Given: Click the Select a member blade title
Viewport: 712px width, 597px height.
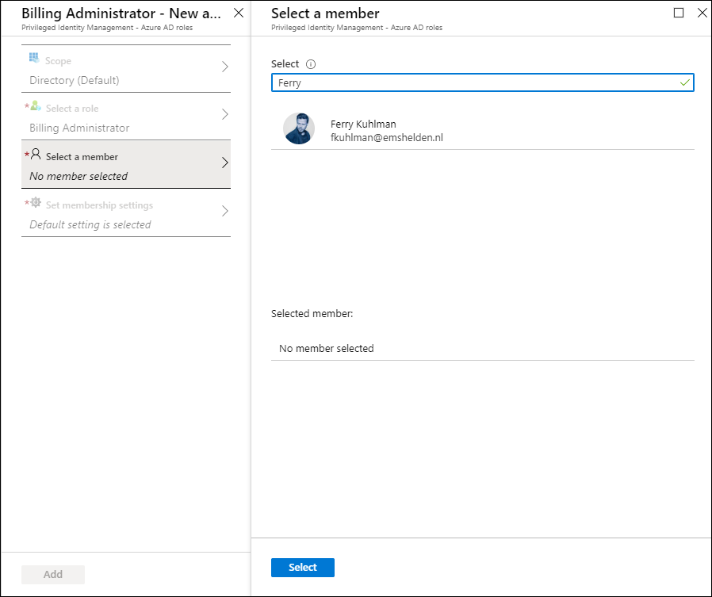Looking at the screenshot, I should [325, 13].
